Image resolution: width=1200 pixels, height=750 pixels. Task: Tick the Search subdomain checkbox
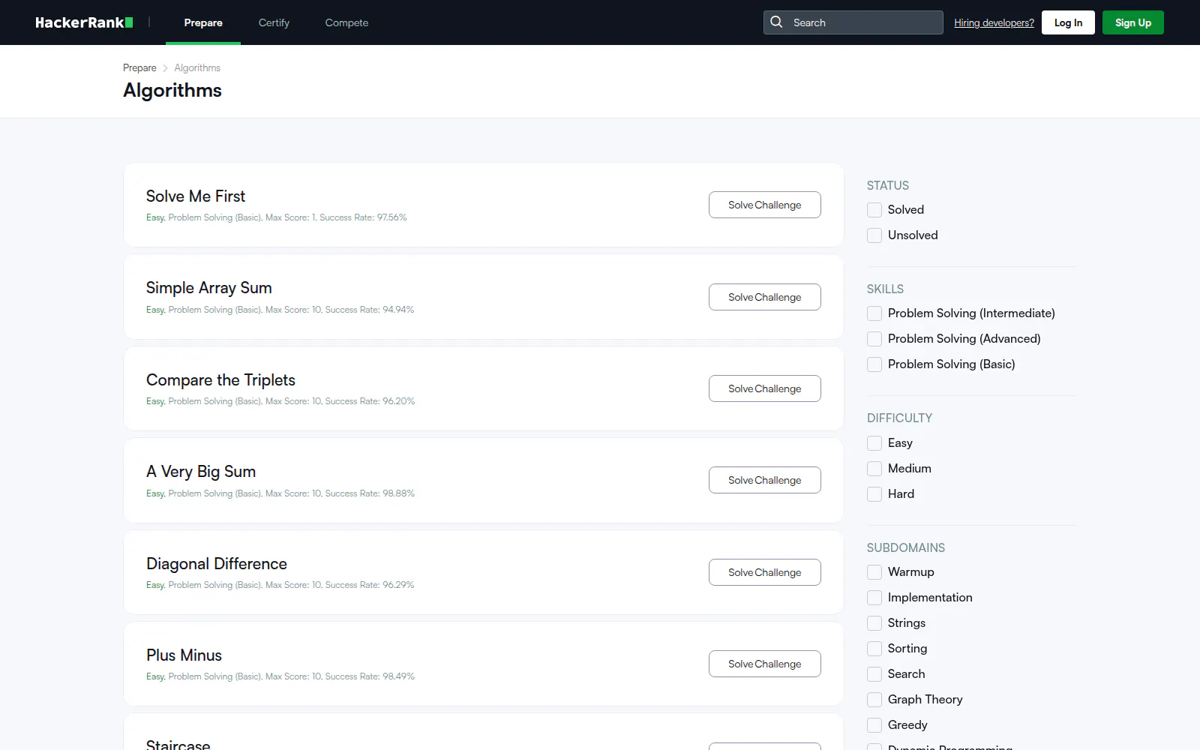(x=874, y=674)
